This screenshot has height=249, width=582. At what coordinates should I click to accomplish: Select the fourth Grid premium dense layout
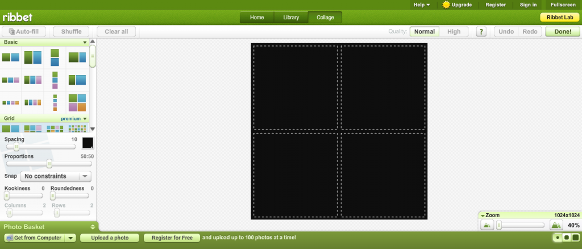coord(77,128)
